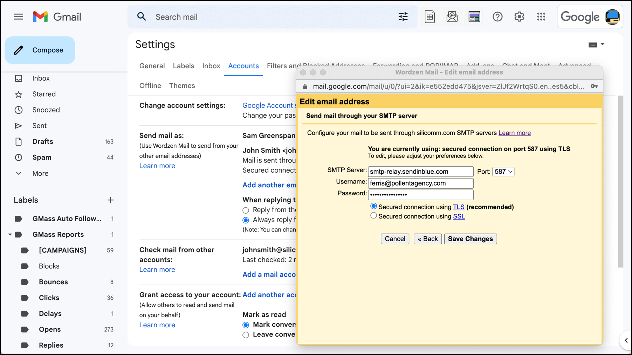Select the Reply from the same address radio
The height and width of the screenshot is (355, 632).
point(246,210)
